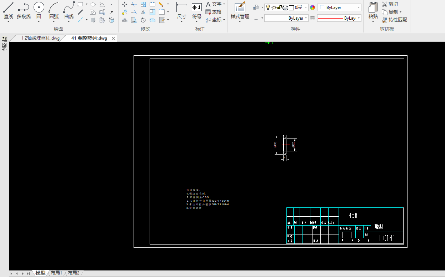Click the 粘贴 paste icon

(x=373, y=7)
